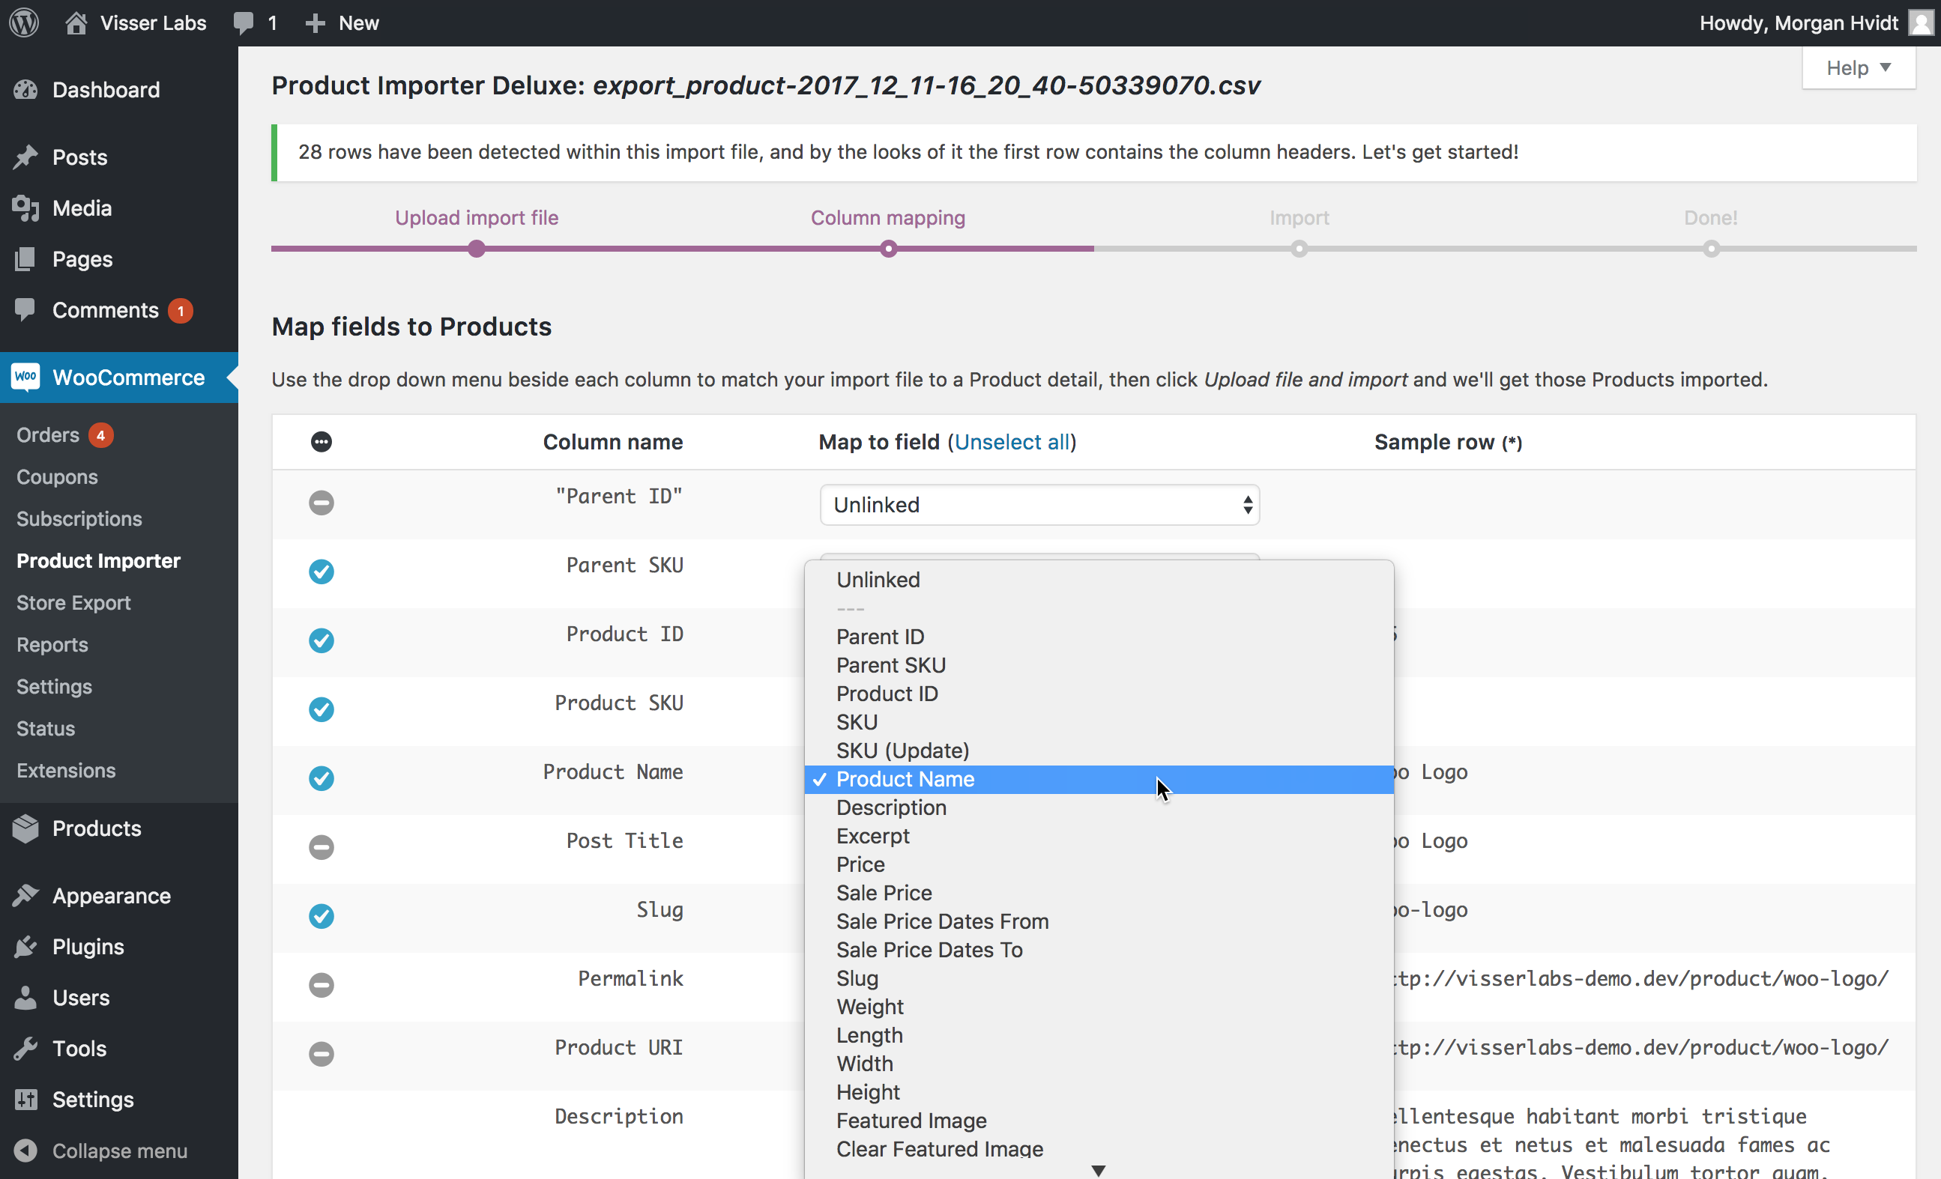
Task: Click the Products box icon
Action: [x=25, y=828]
